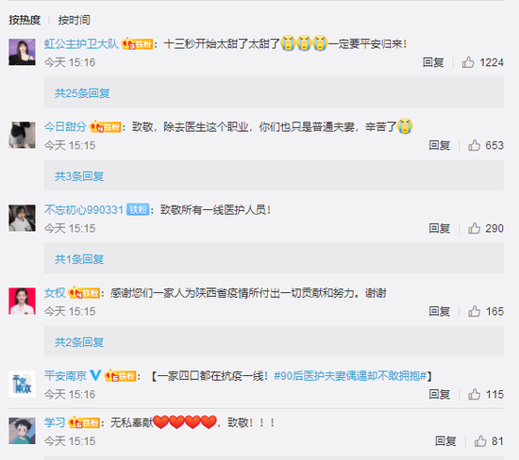Click thumbs-up on 学习's comment

click(x=480, y=441)
